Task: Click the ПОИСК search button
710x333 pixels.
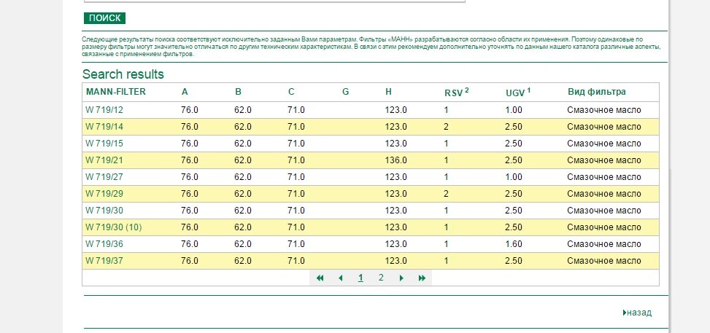Action: [x=104, y=18]
